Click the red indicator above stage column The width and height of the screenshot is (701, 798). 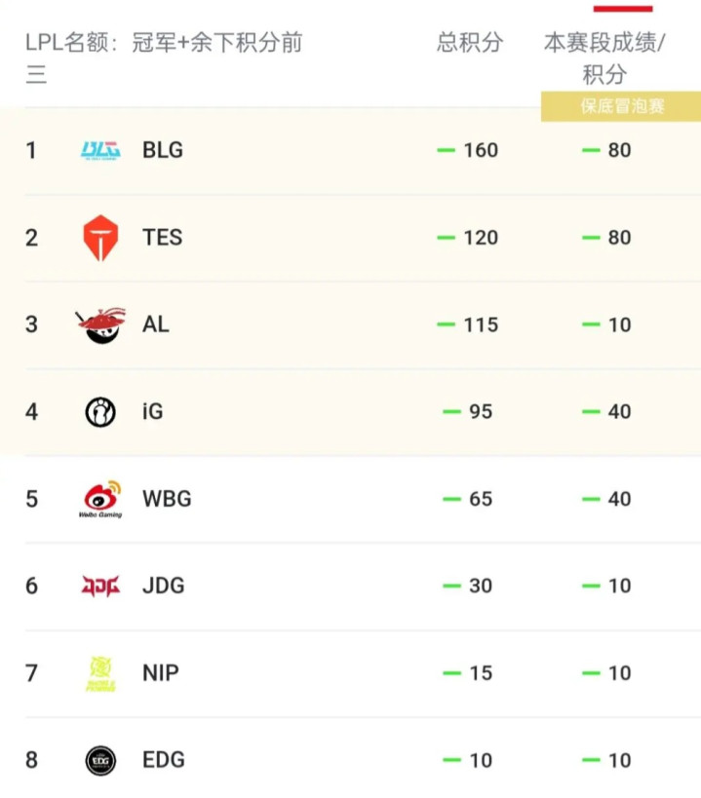(623, 8)
